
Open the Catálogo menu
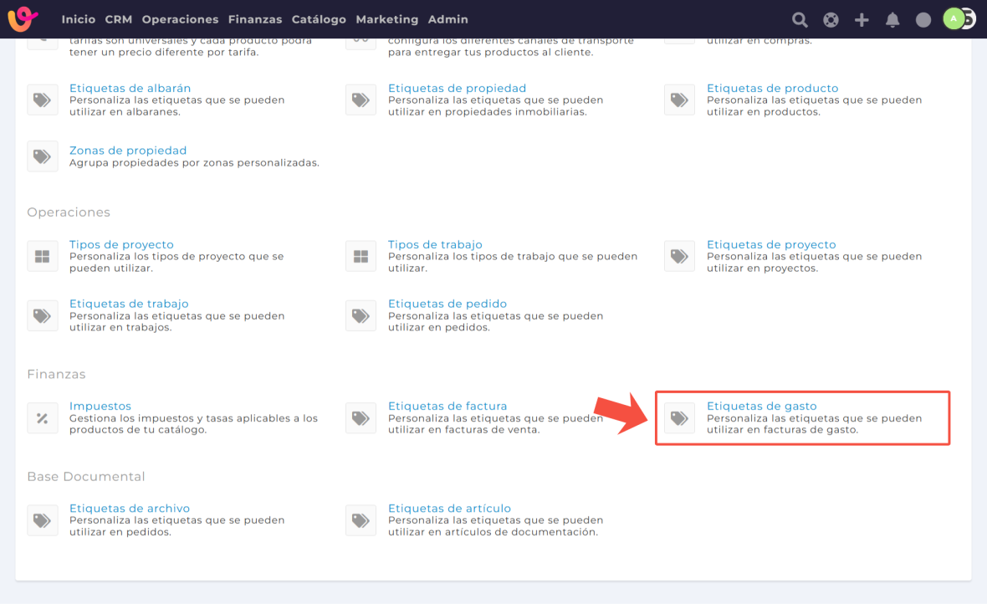pyautogui.click(x=319, y=19)
